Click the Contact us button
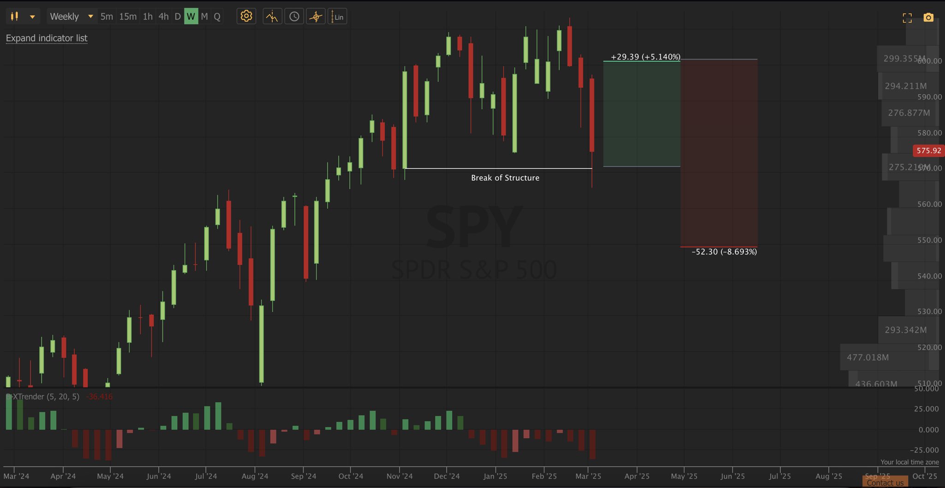This screenshot has width=945, height=488. tap(885, 482)
